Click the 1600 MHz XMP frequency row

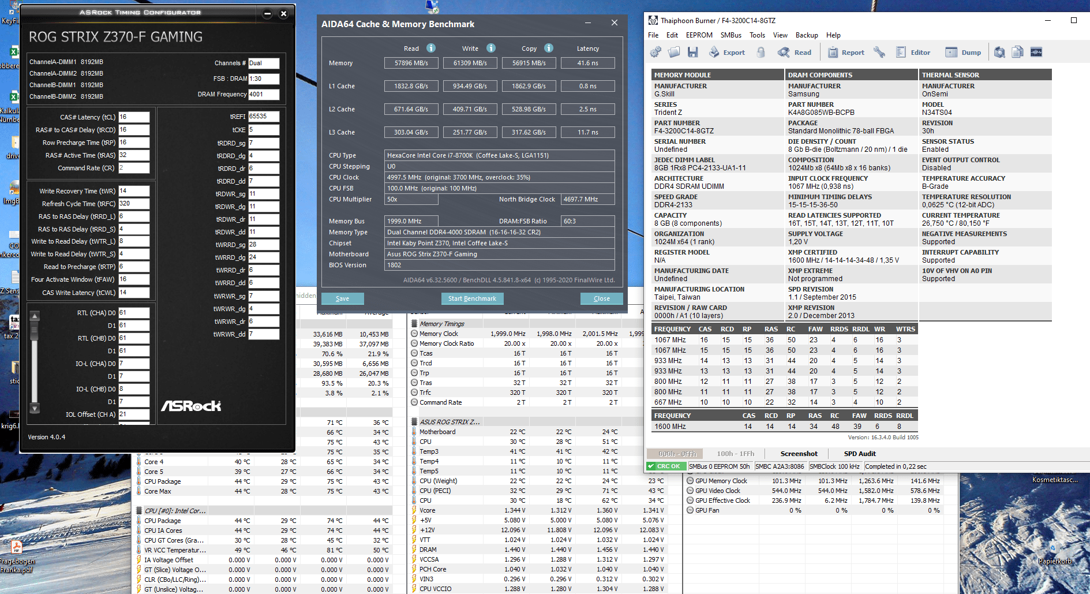pyautogui.click(x=785, y=427)
